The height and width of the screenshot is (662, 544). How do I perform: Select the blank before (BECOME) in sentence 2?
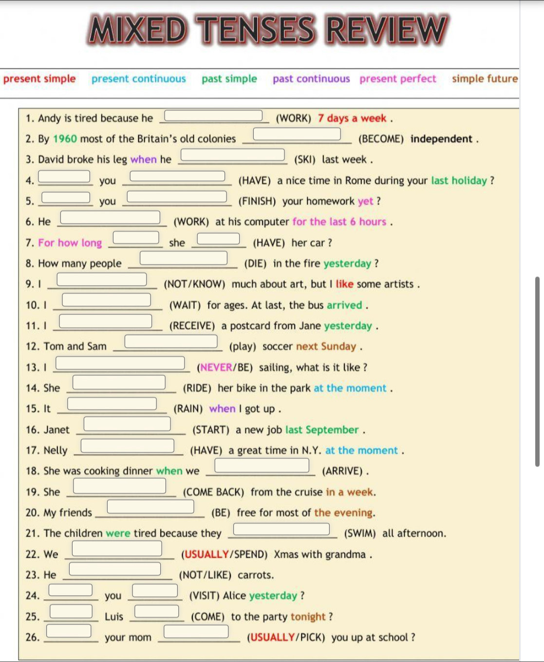pyautogui.click(x=297, y=134)
